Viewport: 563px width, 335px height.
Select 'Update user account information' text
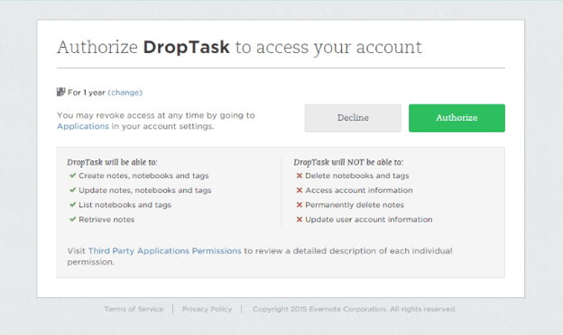click(x=369, y=219)
